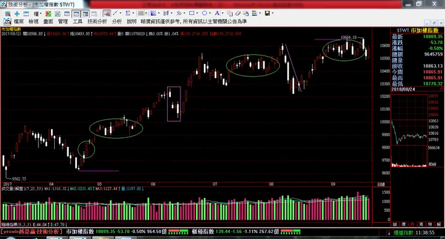Toggle the single chart pane layout button
The height and width of the screenshot is (239, 445).
(76, 14)
